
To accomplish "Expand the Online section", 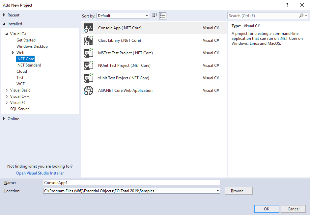I will (x=4, y=119).
